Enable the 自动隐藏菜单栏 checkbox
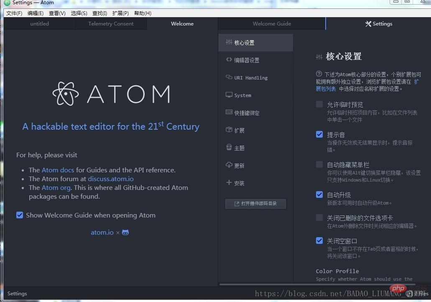 click(319, 164)
